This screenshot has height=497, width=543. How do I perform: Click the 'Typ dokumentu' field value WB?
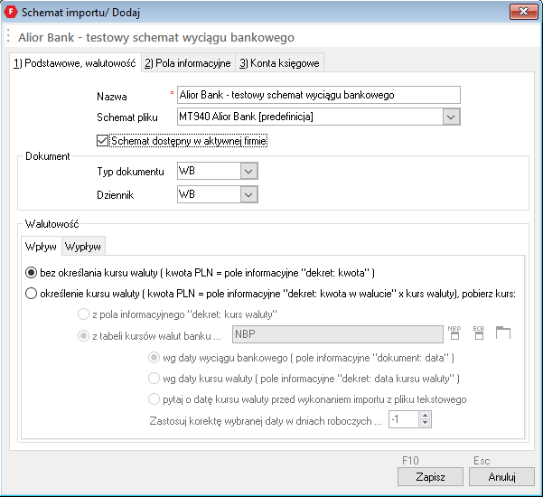click(x=209, y=171)
